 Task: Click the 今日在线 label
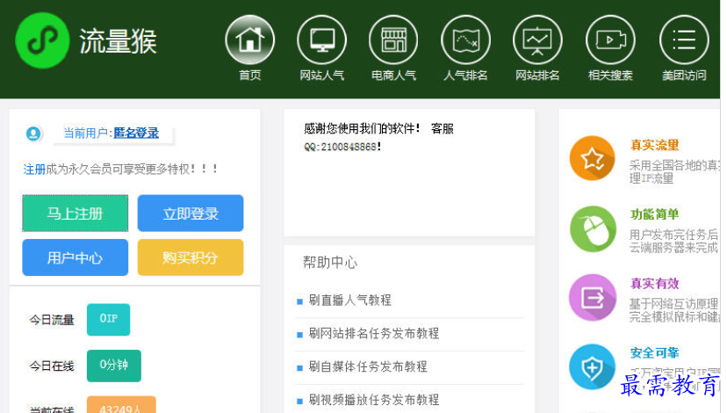point(52,366)
